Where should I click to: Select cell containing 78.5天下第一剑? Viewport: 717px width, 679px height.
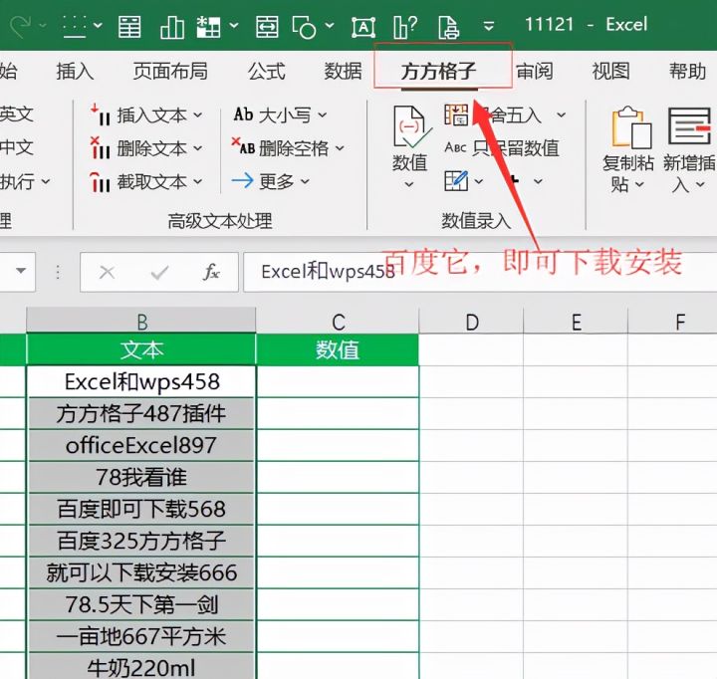[141, 604]
